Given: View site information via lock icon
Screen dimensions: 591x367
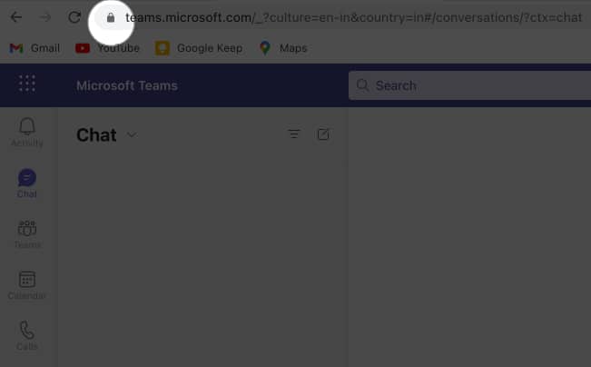Looking at the screenshot, I should click(x=111, y=17).
